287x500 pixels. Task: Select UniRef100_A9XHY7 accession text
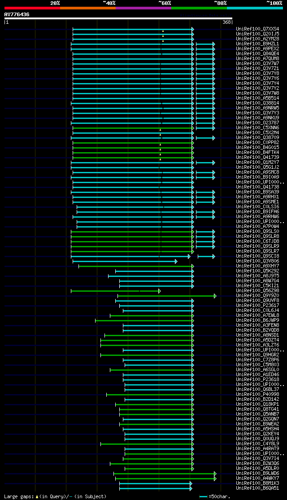point(257,266)
